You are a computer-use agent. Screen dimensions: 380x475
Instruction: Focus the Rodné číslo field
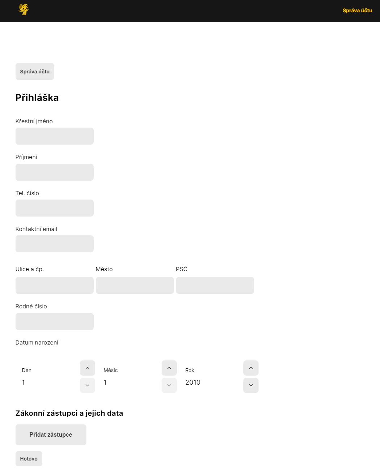54,321
